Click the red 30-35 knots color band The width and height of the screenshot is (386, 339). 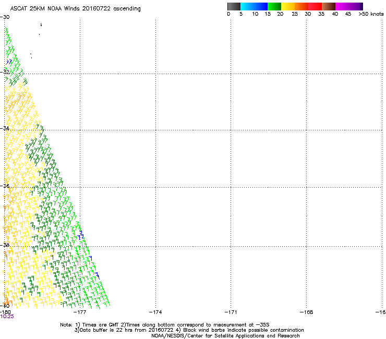pos(315,6)
